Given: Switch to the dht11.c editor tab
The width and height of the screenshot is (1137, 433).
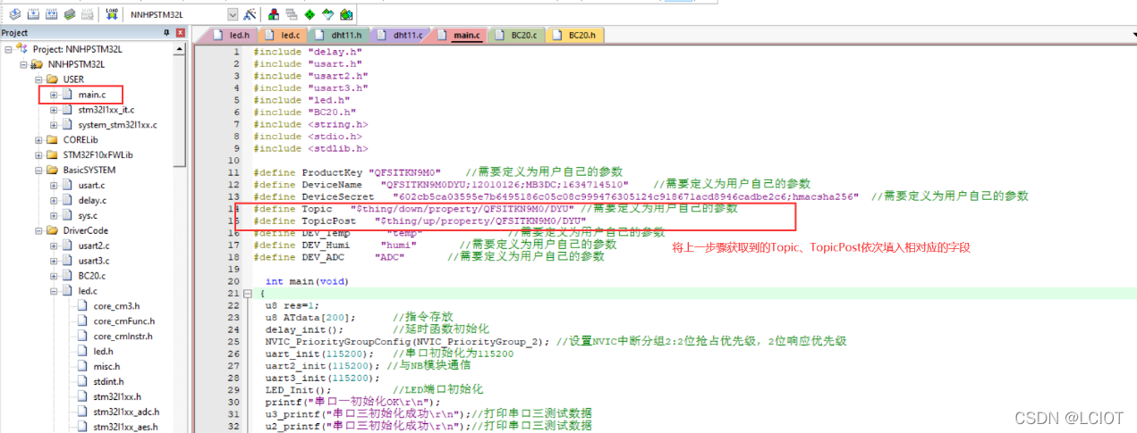Looking at the screenshot, I should (x=400, y=35).
